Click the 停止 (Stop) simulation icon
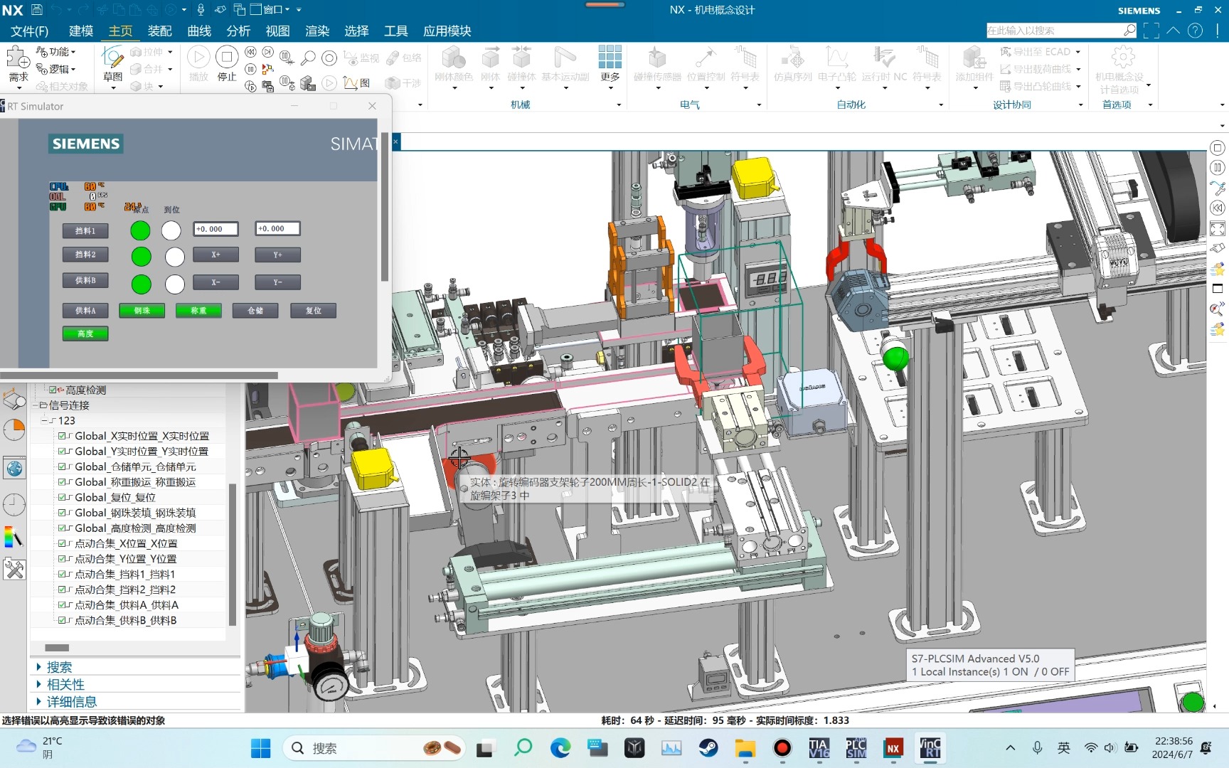 [x=226, y=58]
